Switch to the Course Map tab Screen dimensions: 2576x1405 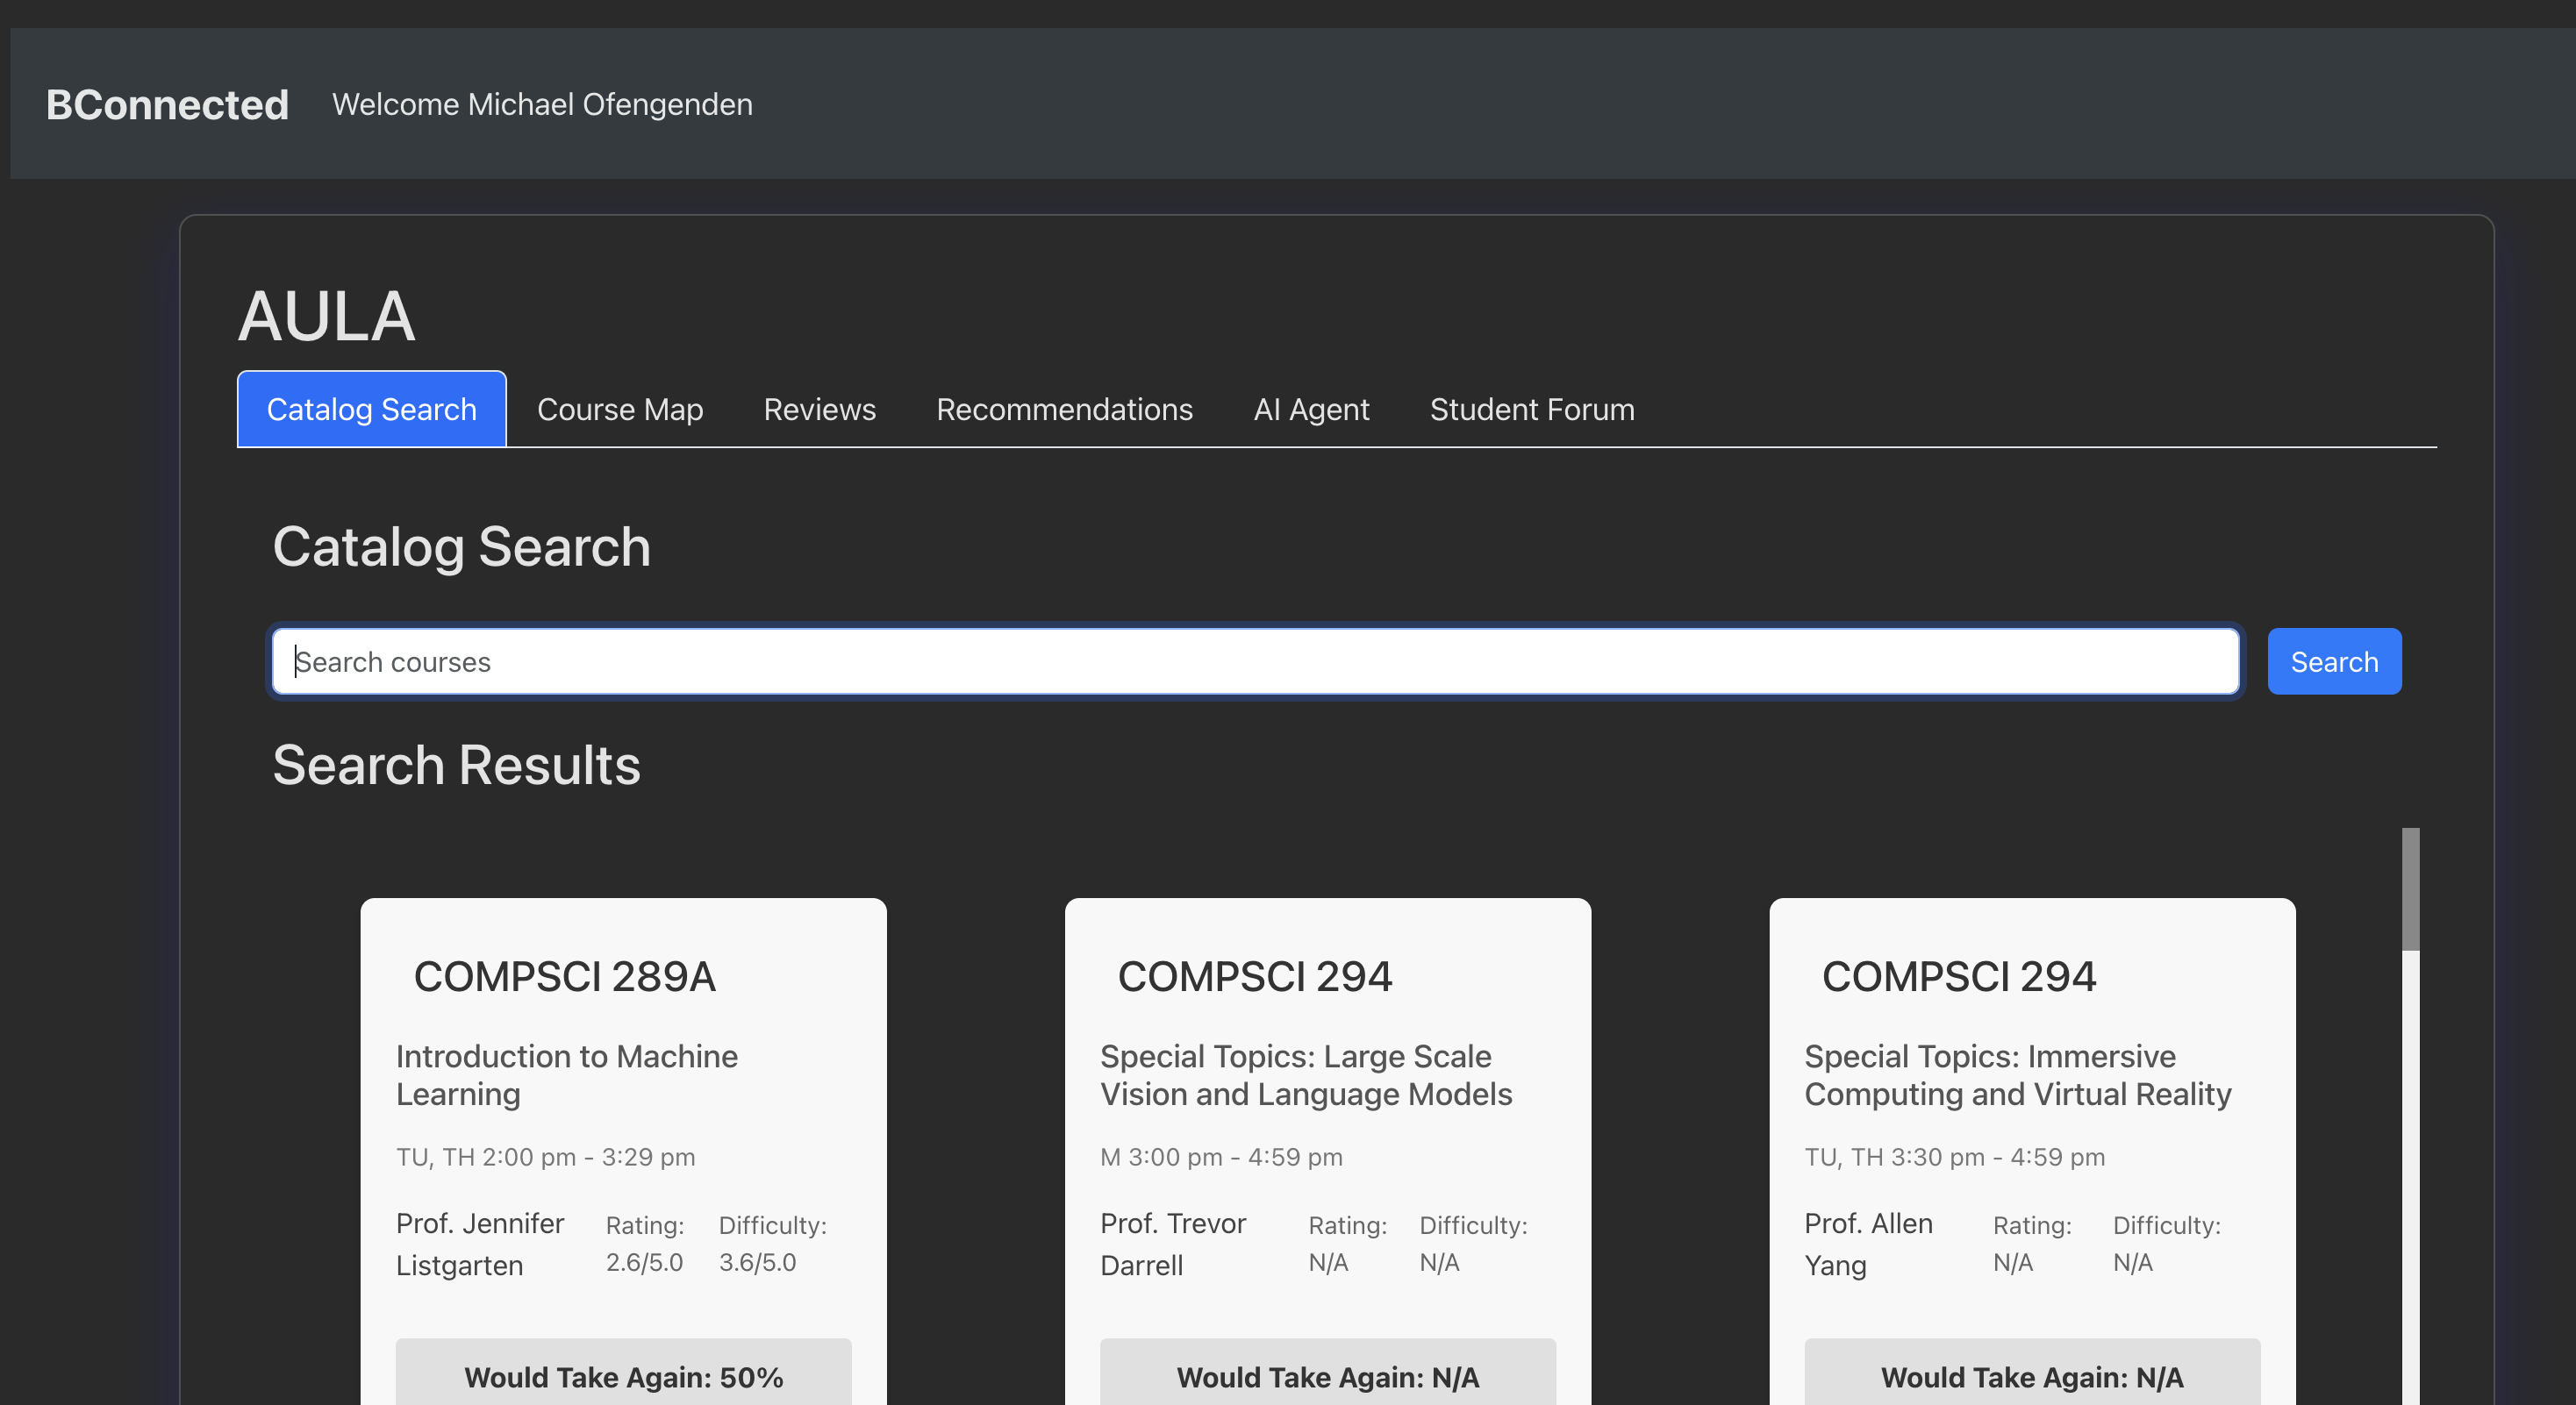point(619,409)
